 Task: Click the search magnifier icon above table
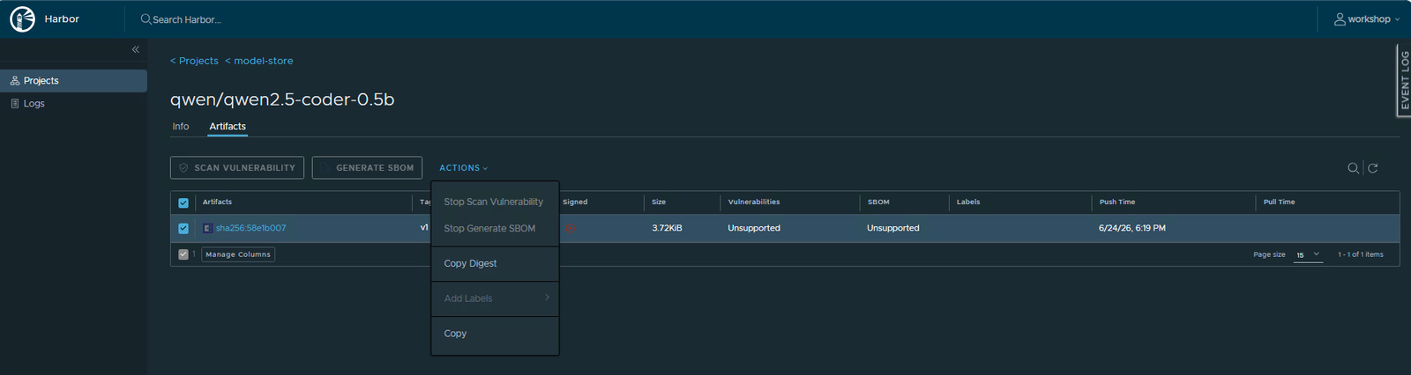pos(1353,168)
